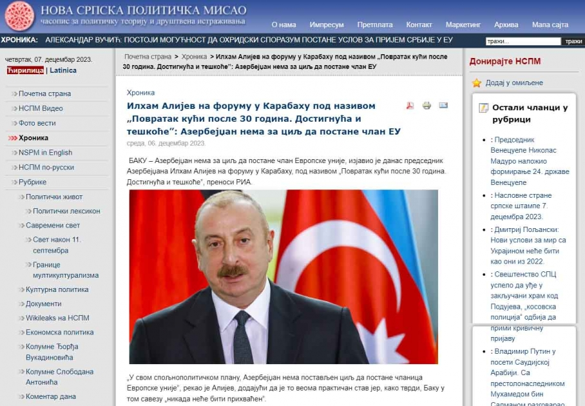Click the Хроника label above the article title
Screen dimensions: 585x406
click(140, 93)
